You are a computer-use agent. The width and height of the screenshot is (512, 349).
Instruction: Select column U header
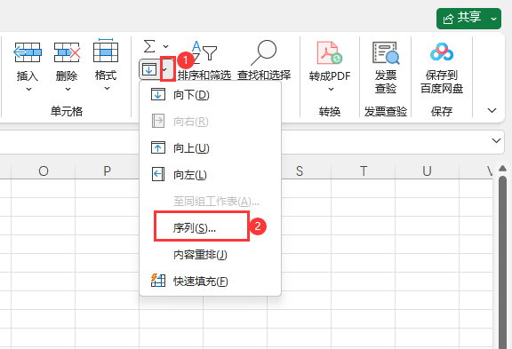(x=427, y=171)
